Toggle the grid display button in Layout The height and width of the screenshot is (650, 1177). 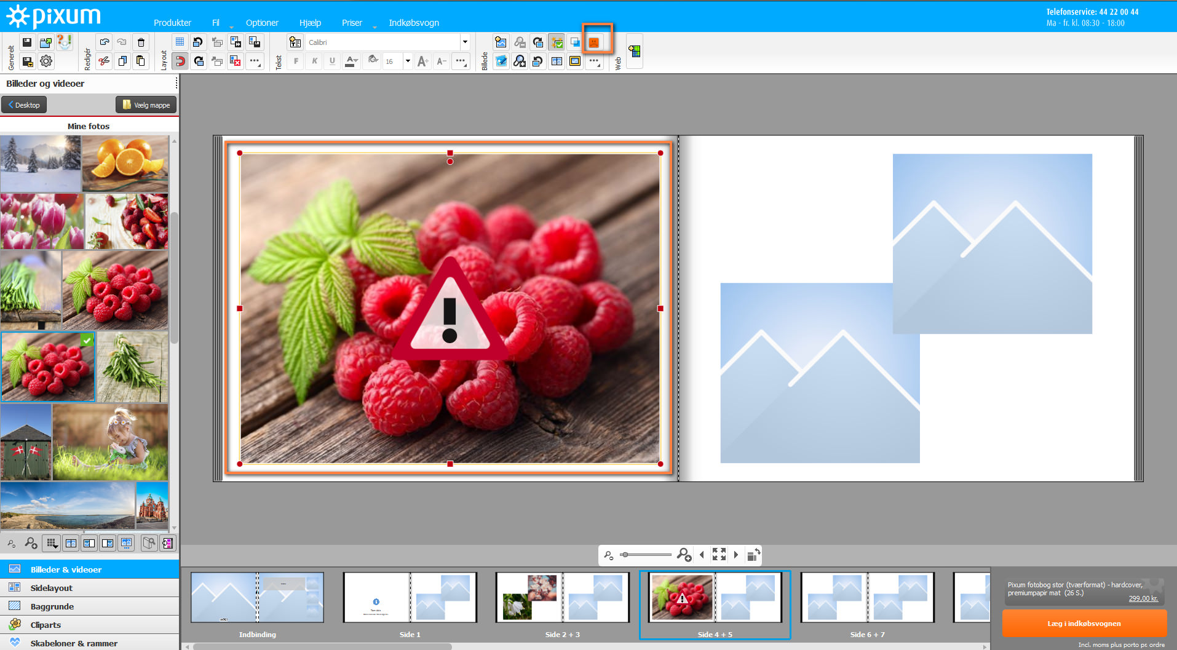180,42
